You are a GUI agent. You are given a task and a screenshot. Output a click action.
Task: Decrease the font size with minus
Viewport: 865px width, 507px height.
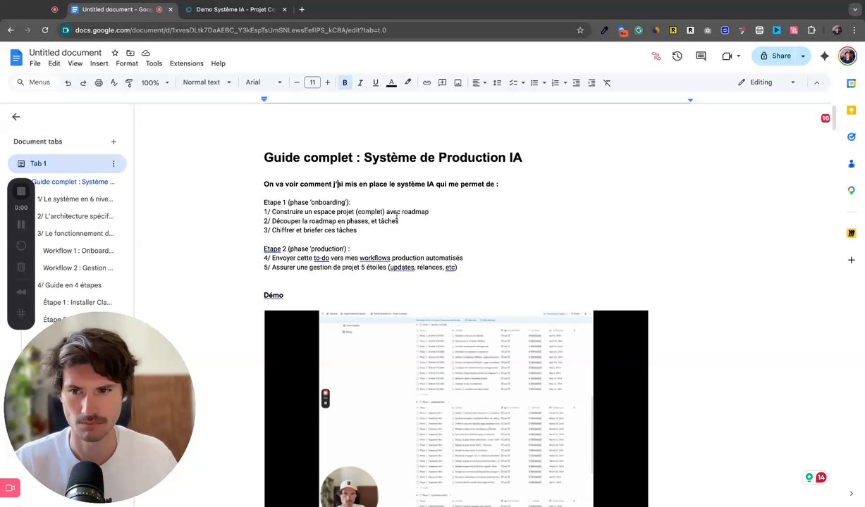pyautogui.click(x=297, y=82)
